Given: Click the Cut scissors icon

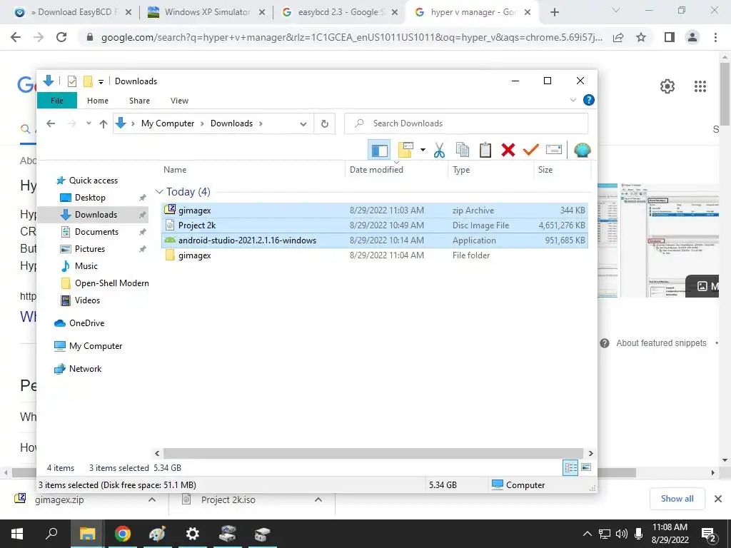Looking at the screenshot, I should (x=439, y=150).
